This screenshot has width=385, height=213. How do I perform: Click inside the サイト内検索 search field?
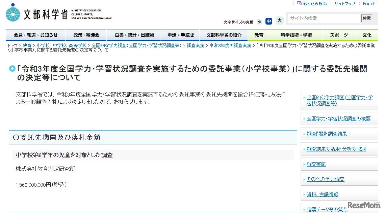323,18
